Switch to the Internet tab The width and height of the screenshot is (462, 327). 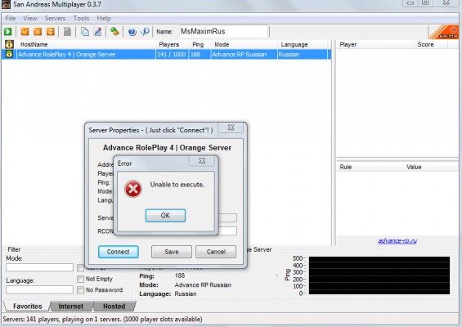tap(70, 307)
